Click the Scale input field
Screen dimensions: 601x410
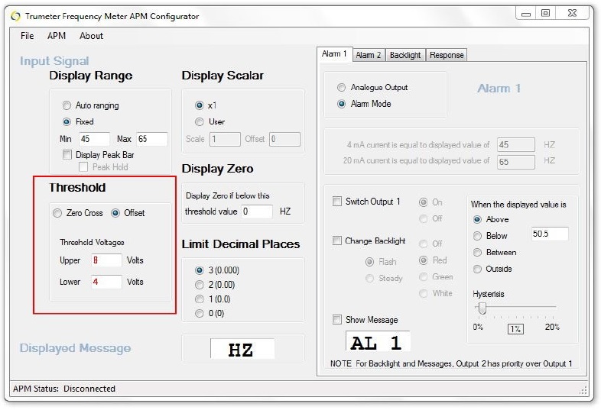coord(225,139)
